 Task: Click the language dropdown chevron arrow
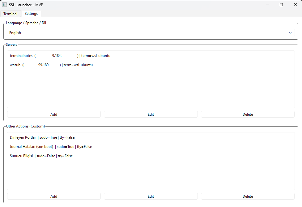tap(290, 33)
